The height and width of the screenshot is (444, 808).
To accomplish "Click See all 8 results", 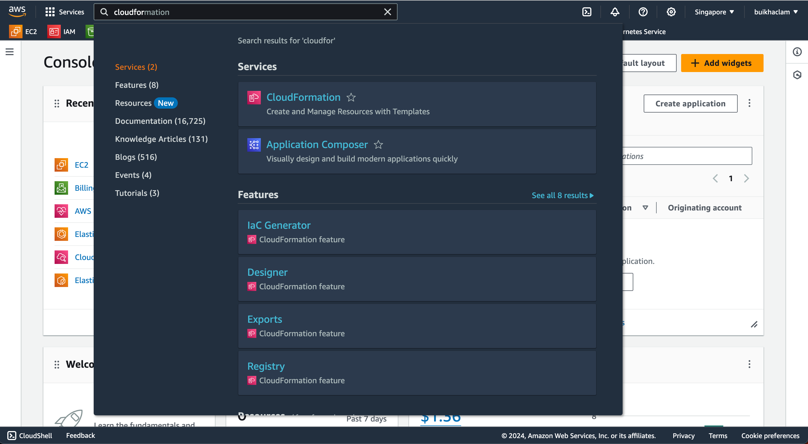I will click(x=563, y=195).
